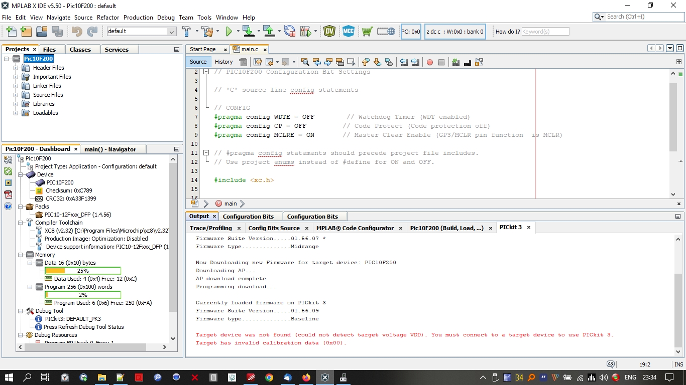
Task: Click the PDF icon in Dashboard sidebar
Action: 8,195
